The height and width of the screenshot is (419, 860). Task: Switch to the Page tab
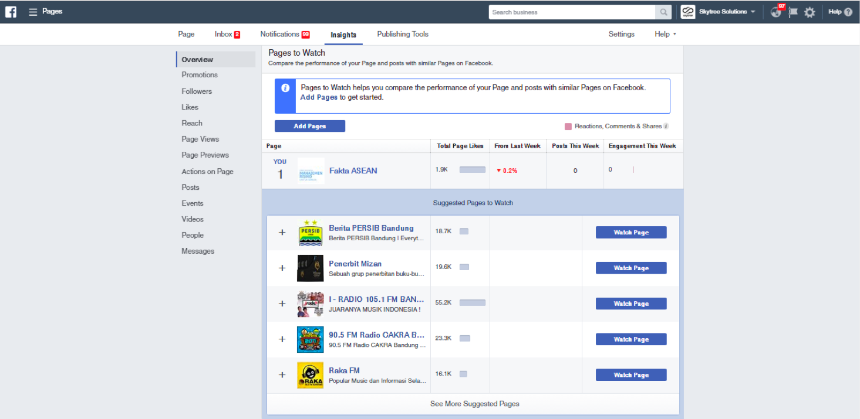pos(186,34)
